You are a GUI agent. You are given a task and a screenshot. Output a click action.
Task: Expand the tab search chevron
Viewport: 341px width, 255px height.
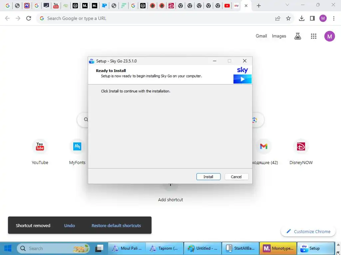click(287, 5)
